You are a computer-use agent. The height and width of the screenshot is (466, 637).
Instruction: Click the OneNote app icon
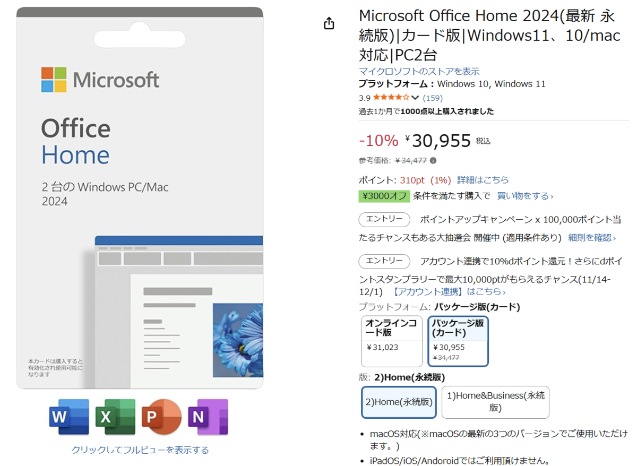(208, 417)
